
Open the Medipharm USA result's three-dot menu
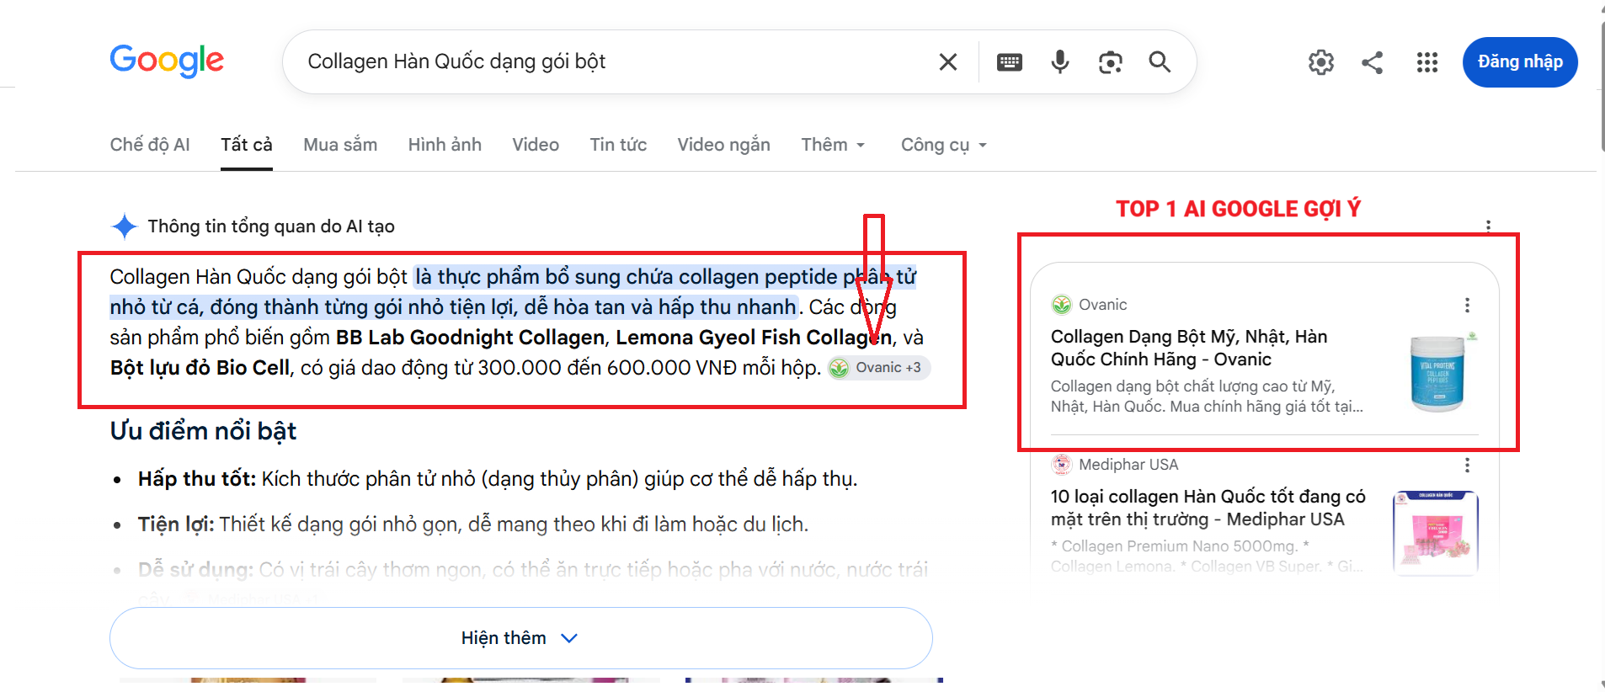click(x=1467, y=465)
